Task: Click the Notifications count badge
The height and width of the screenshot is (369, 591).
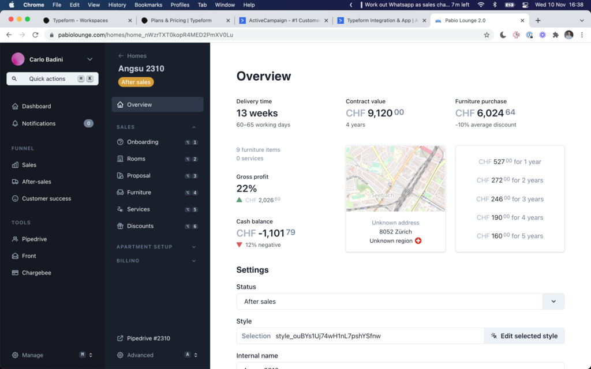Action: tap(88, 123)
